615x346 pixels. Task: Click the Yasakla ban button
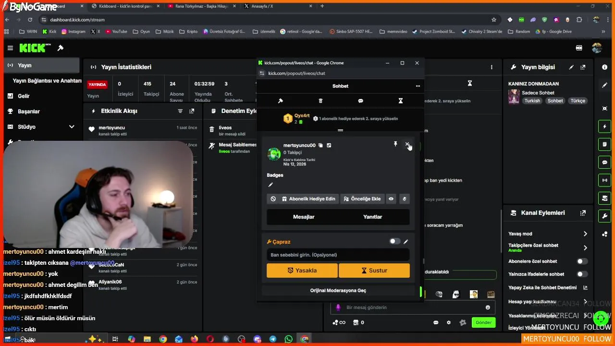pos(302,271)
